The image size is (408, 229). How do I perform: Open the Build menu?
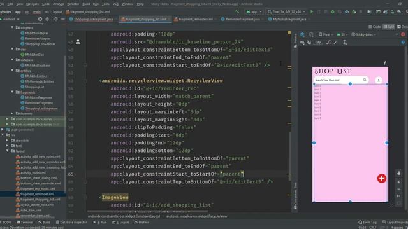pyautogui.click(x=86, y=4)
